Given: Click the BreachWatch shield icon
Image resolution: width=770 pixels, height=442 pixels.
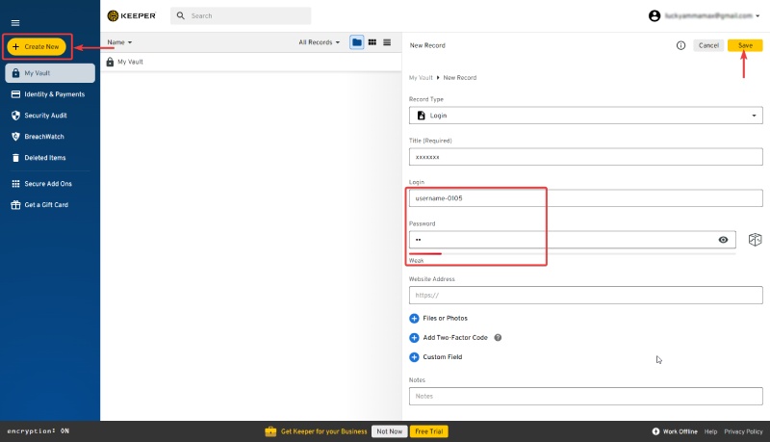Looking at the screenshot, I should pyautogui.click(x=15, y=137).
